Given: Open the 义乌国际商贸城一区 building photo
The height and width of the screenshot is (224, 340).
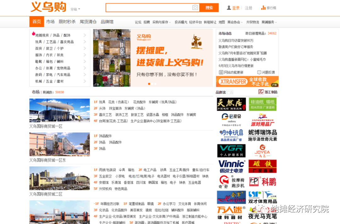Looking at the screenshot, I should pos(59,110).
